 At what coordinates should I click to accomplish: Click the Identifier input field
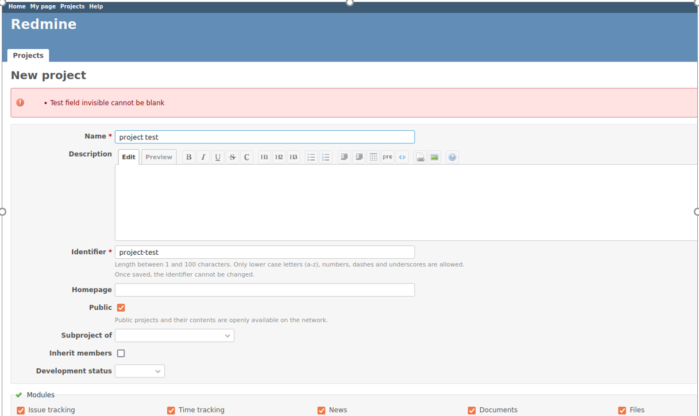265,252
